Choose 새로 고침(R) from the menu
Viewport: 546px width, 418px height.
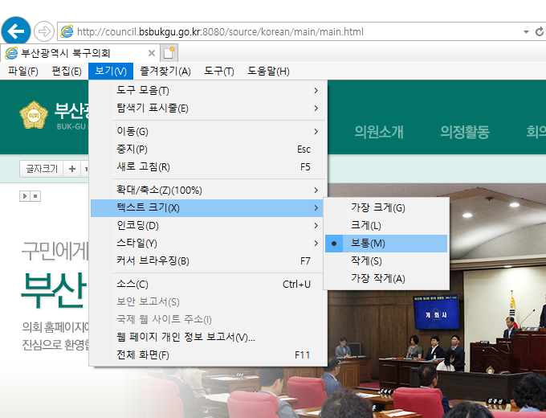coord(208,167)
